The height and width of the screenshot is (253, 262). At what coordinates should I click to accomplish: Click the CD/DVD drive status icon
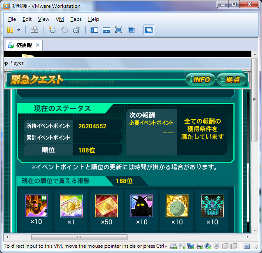point(182,246)
